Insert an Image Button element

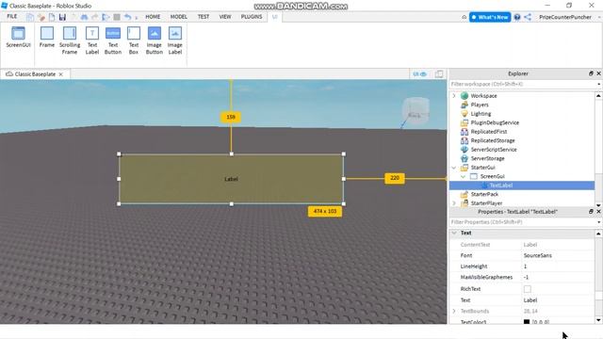coord(155,40)
